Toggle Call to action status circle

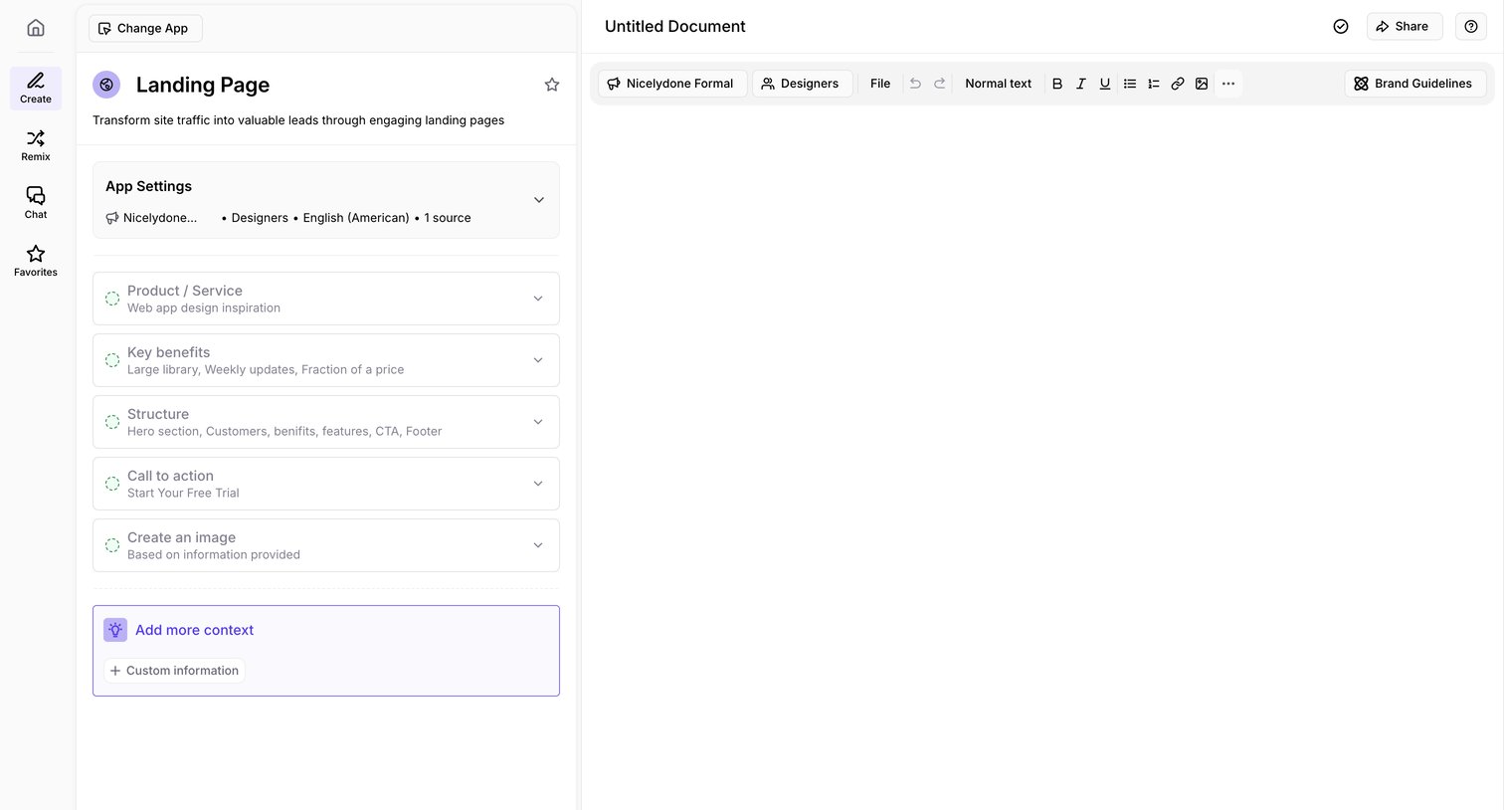click(112, 484)
